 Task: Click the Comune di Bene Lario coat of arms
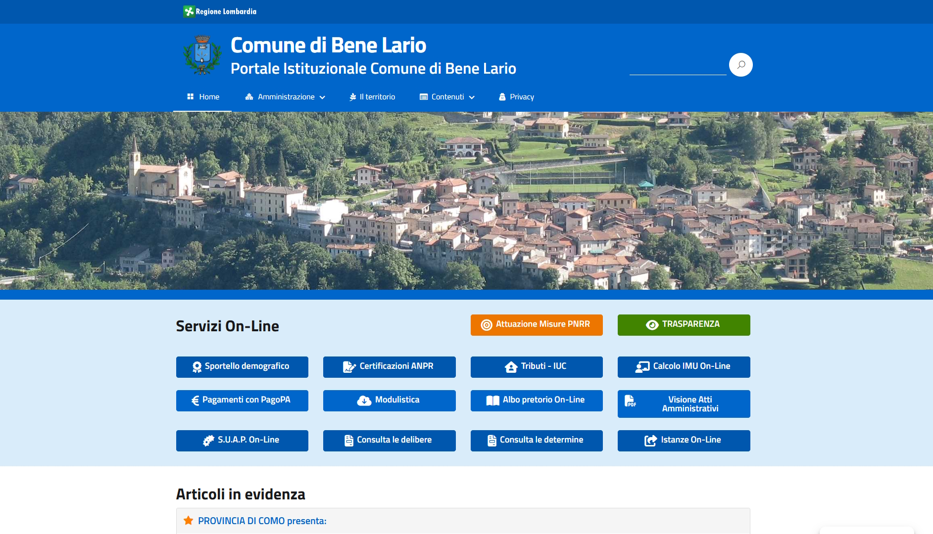[202, 55]
